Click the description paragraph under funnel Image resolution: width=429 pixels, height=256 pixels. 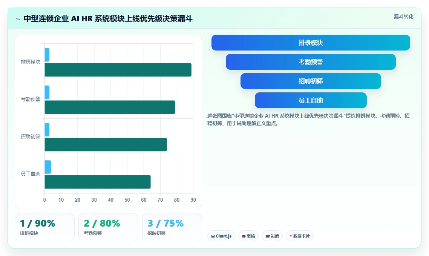(x=308, y=120)
